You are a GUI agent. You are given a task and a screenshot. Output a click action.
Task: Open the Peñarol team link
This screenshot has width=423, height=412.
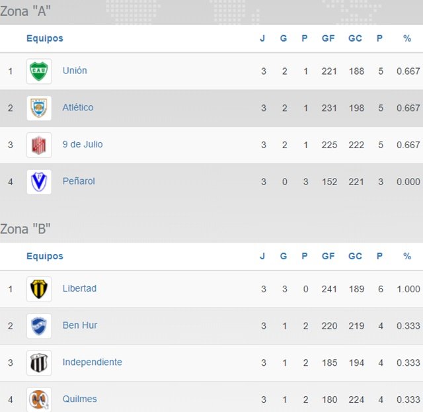click(79, 181)
